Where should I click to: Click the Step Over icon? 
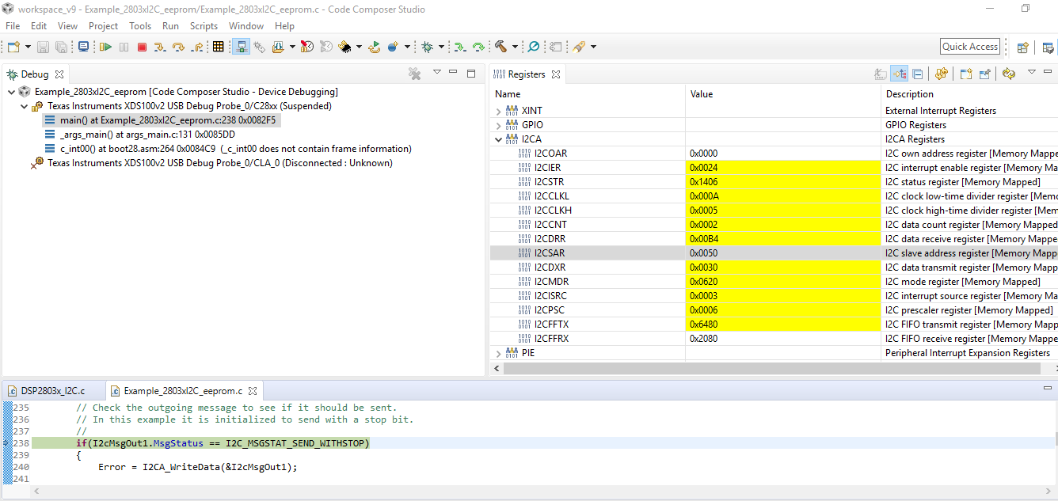click(x=178, y=47)
